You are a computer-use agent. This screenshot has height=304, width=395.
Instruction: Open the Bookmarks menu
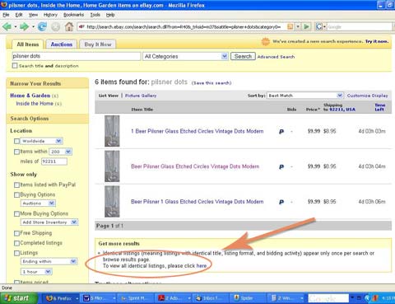[x=73, y=15]
